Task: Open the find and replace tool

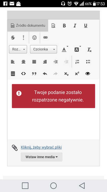Action: pos(53,26)
